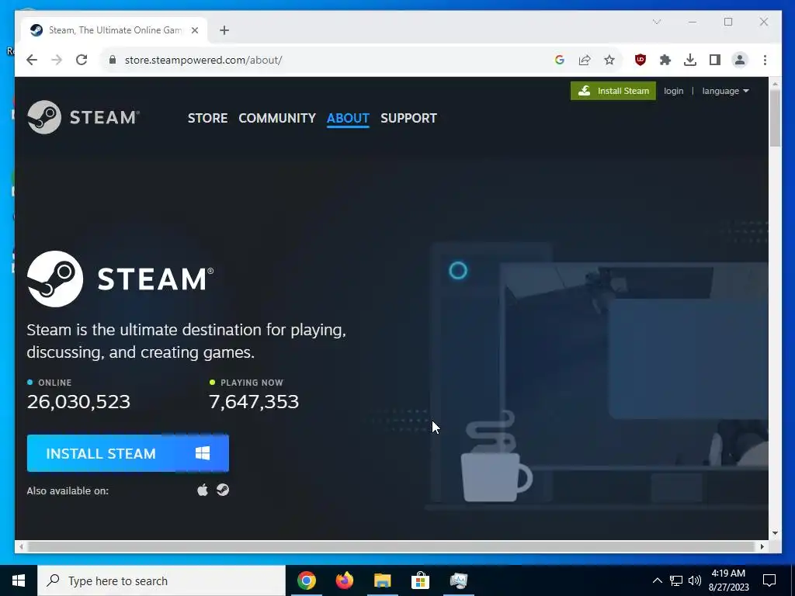Click the PLAYING NOW count 7,647,353

(x=254, y=402)
